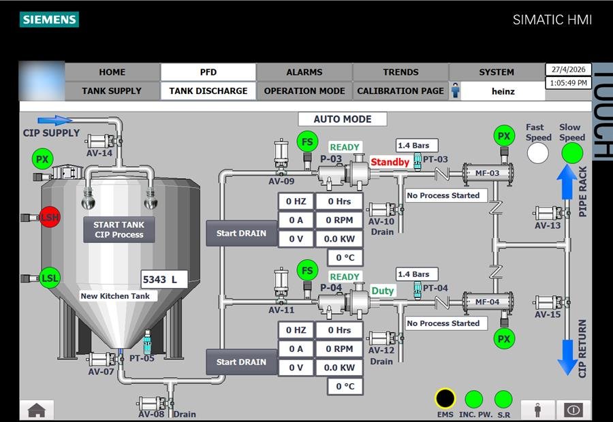
Task: Click the P-04 Duty status text
Action: (383, 291)
